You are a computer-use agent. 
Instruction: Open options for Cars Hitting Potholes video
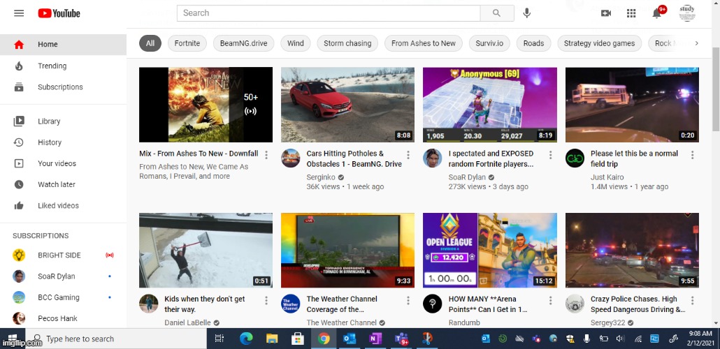pyautogui.click(x=408, y=155)
